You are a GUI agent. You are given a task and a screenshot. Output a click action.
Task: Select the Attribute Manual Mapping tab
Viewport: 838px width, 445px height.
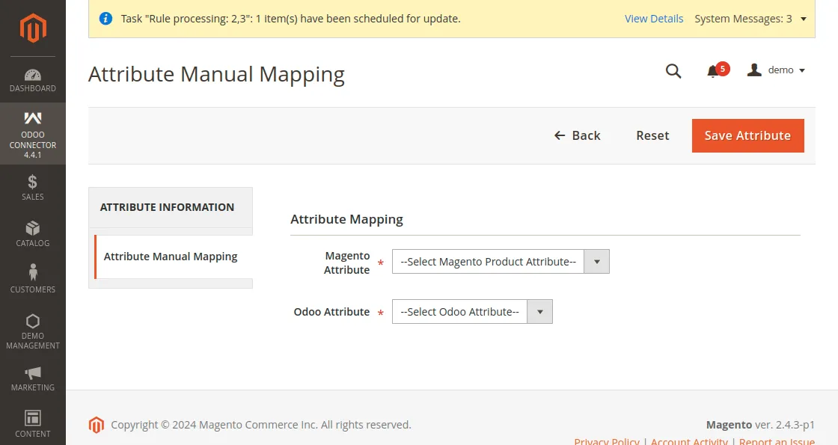coord(171,256)
